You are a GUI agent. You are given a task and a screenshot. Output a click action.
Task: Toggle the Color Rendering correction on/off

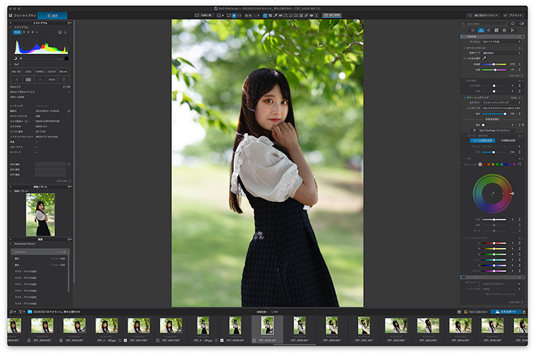(464, 98)
